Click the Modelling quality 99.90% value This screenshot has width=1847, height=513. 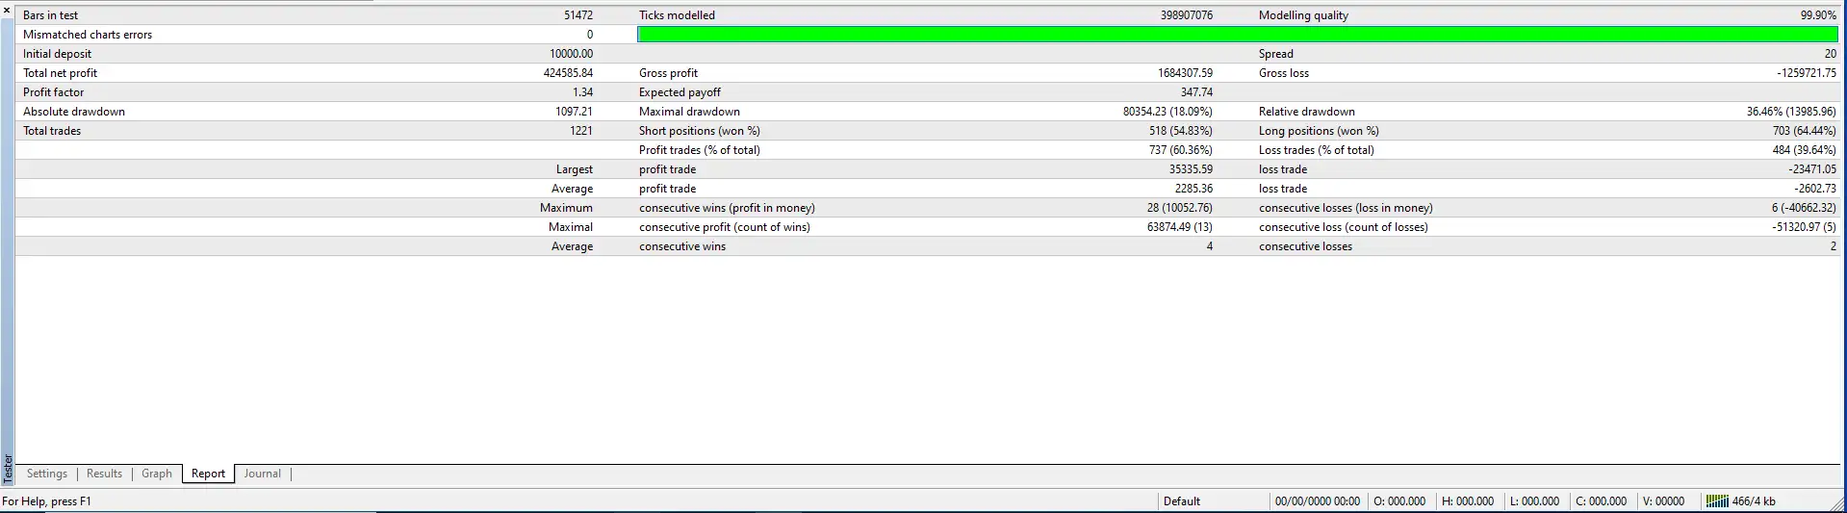pos(1818,15)
